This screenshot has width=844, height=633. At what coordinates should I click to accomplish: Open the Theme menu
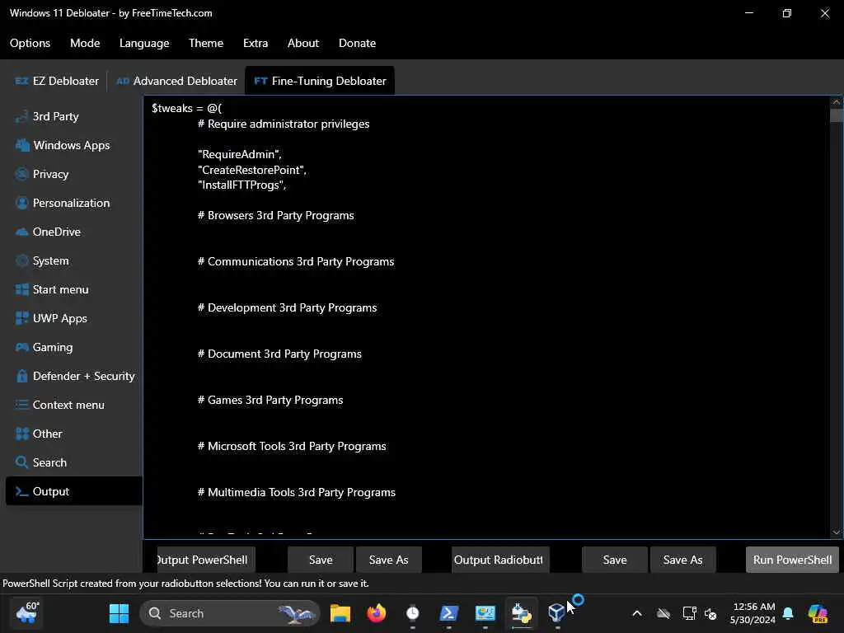tap(206, 43)
